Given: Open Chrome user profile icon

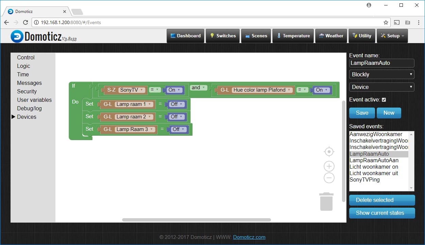Looking at the screenshot, I should pos(369,5).
